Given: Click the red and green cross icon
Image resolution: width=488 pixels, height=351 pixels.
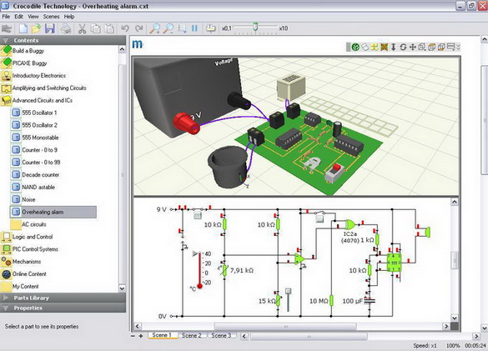Looking at the screenshot, I should tap(385, 47).
